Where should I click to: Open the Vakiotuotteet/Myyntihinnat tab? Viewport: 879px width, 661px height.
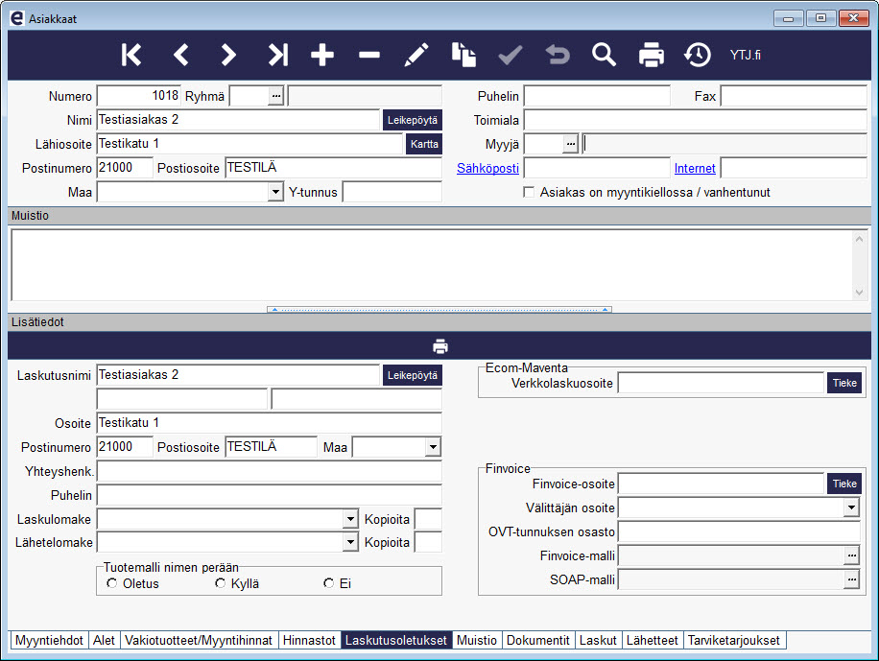[x=199, y=640]
